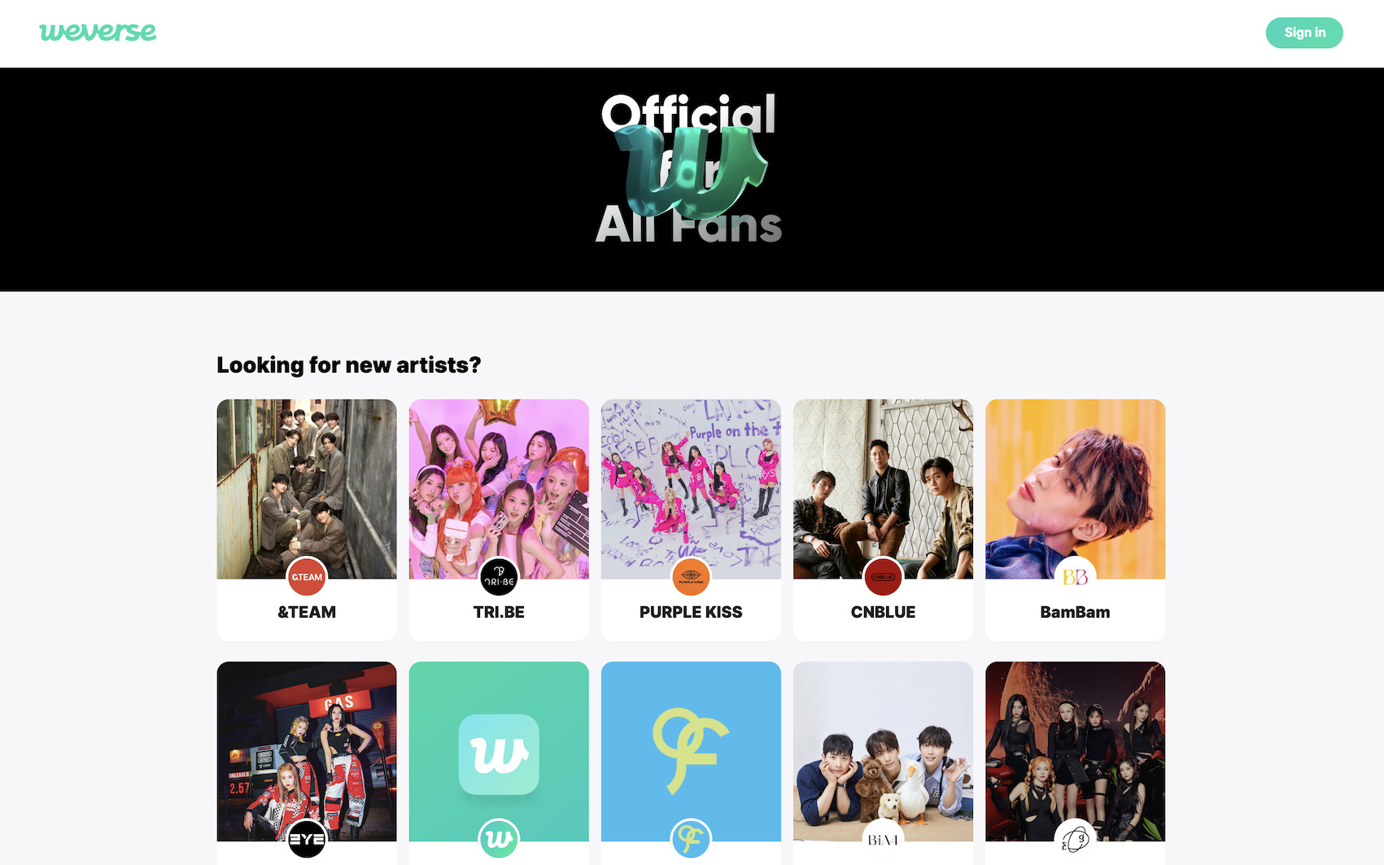Click the BamBam BB badge icon
This screenshot has height=865, width=1384.
pyautogui.click(x=1075, y=577)
